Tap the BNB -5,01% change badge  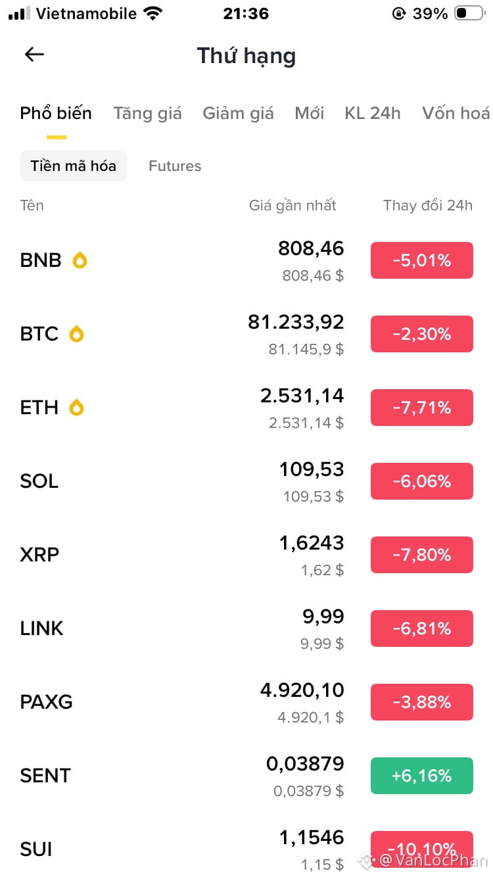click(x=421, y=260)
